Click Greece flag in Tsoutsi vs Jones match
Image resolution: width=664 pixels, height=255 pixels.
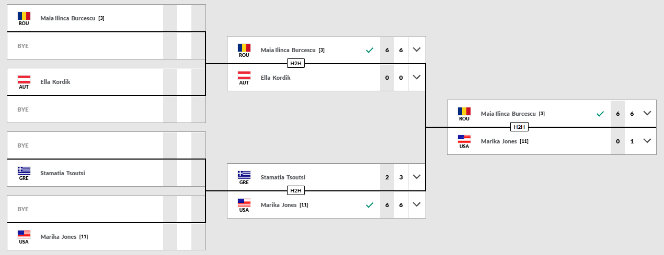pos(244,175)
